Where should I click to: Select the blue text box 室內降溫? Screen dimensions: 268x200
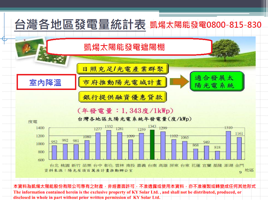46,82
